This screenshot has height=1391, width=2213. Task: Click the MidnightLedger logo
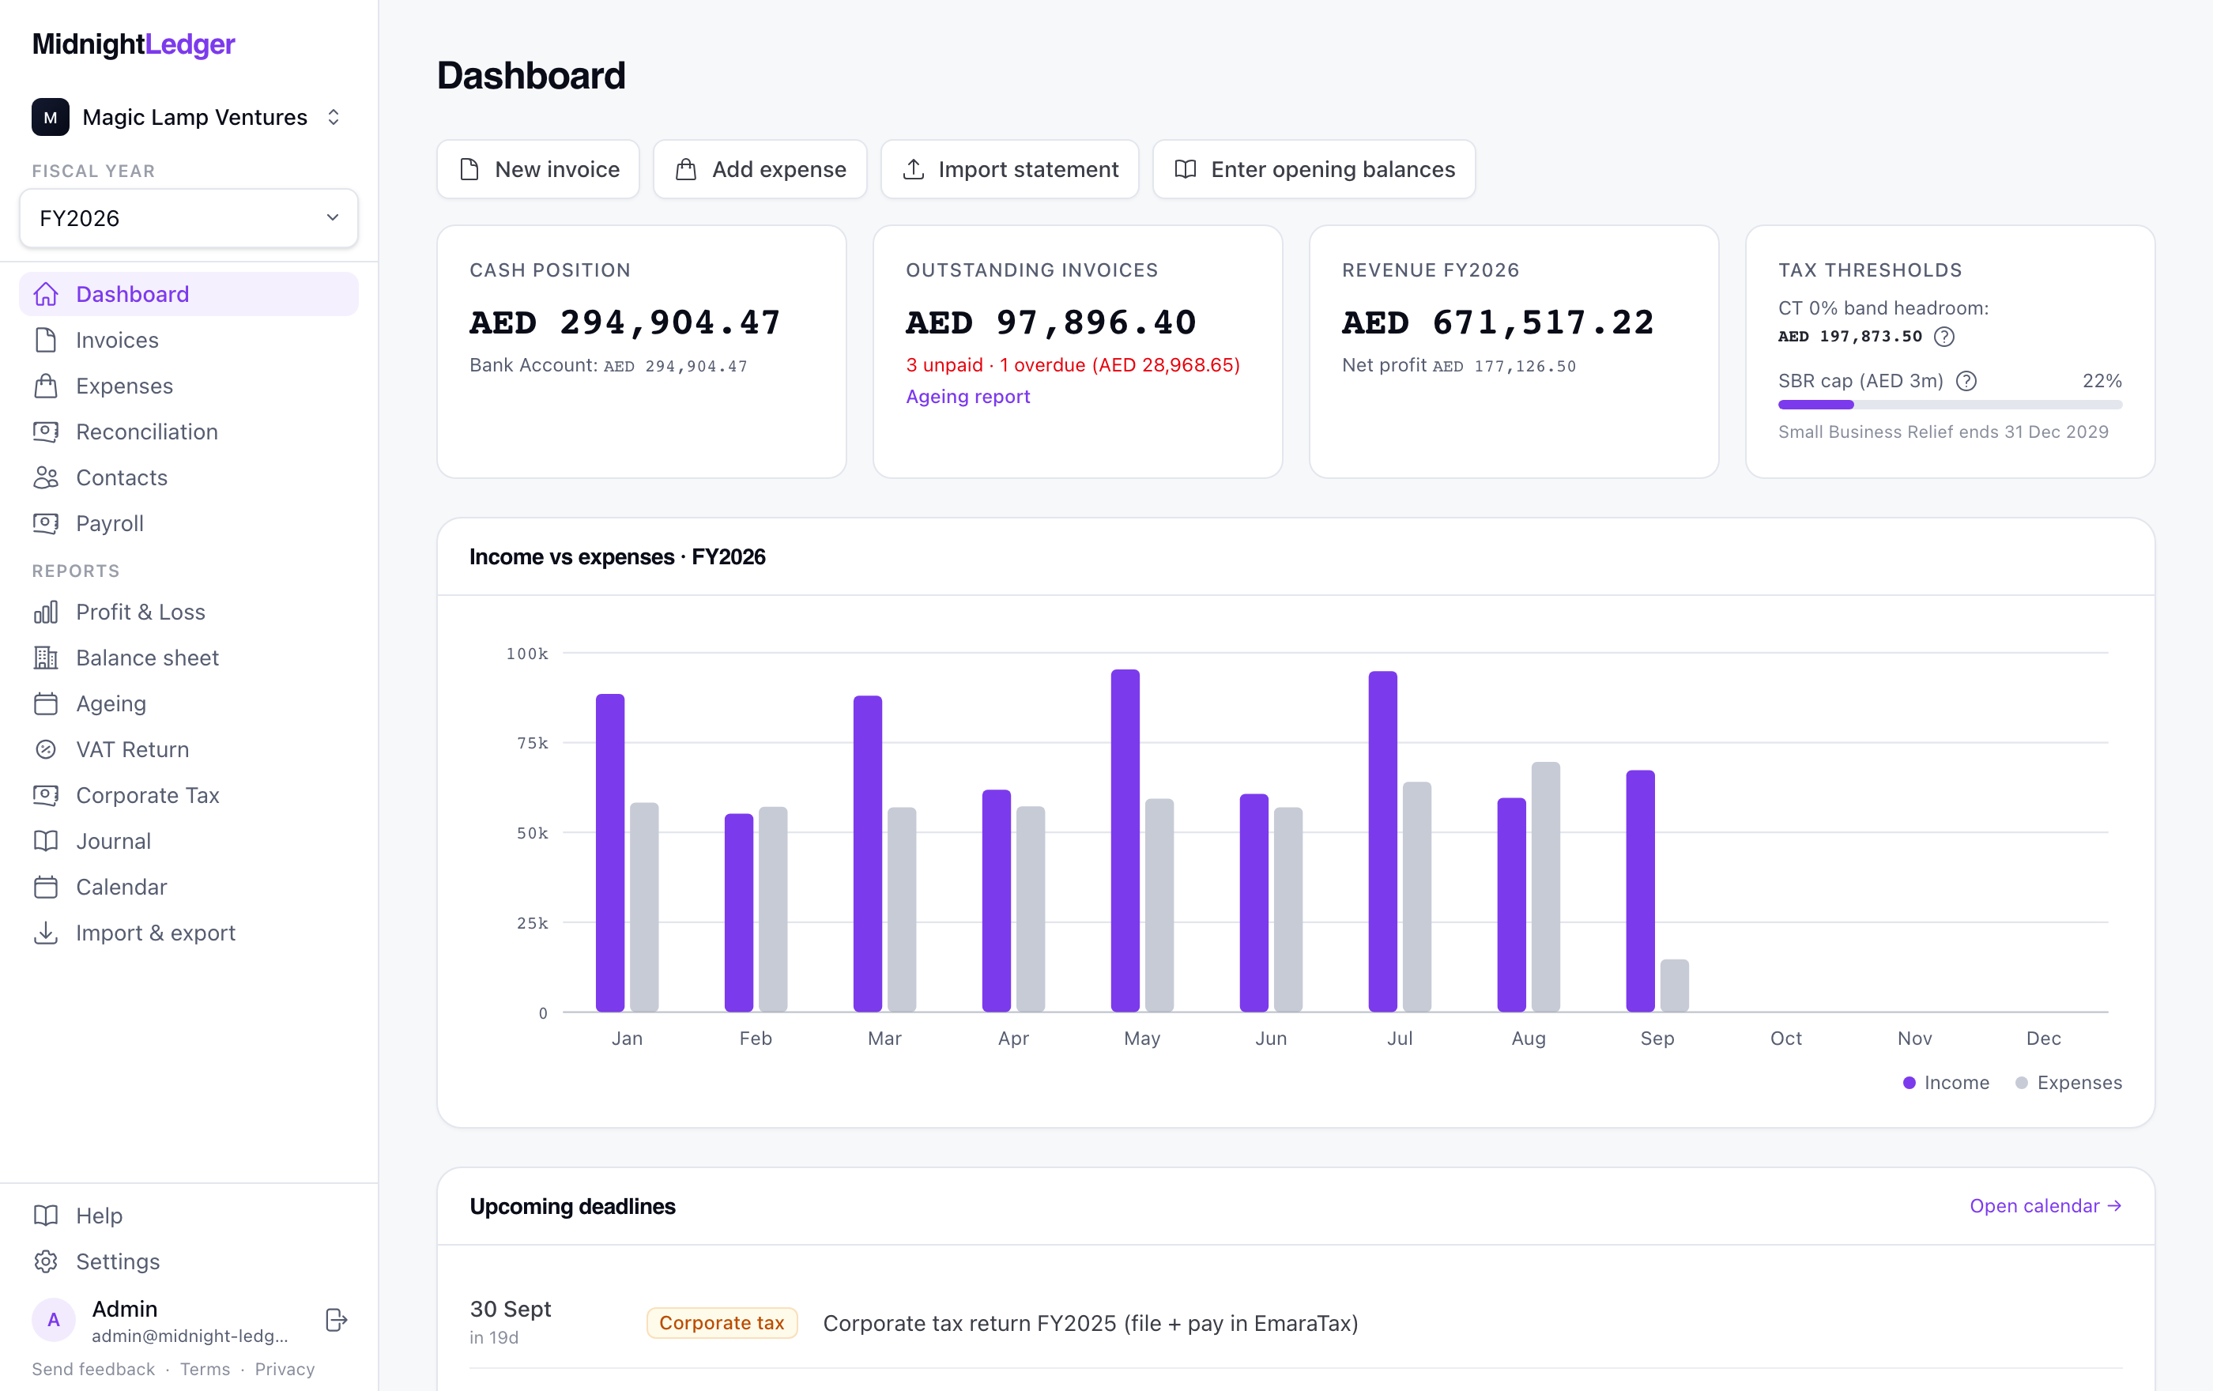click(x=134, y=44)
